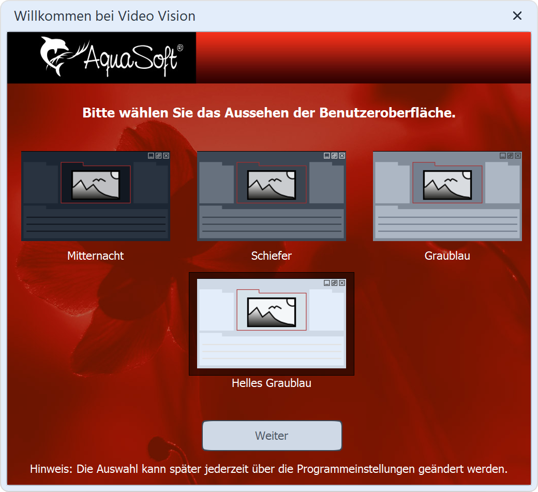
Task: Close the Video Vision welcome dialog
Action: click(517, 16)
